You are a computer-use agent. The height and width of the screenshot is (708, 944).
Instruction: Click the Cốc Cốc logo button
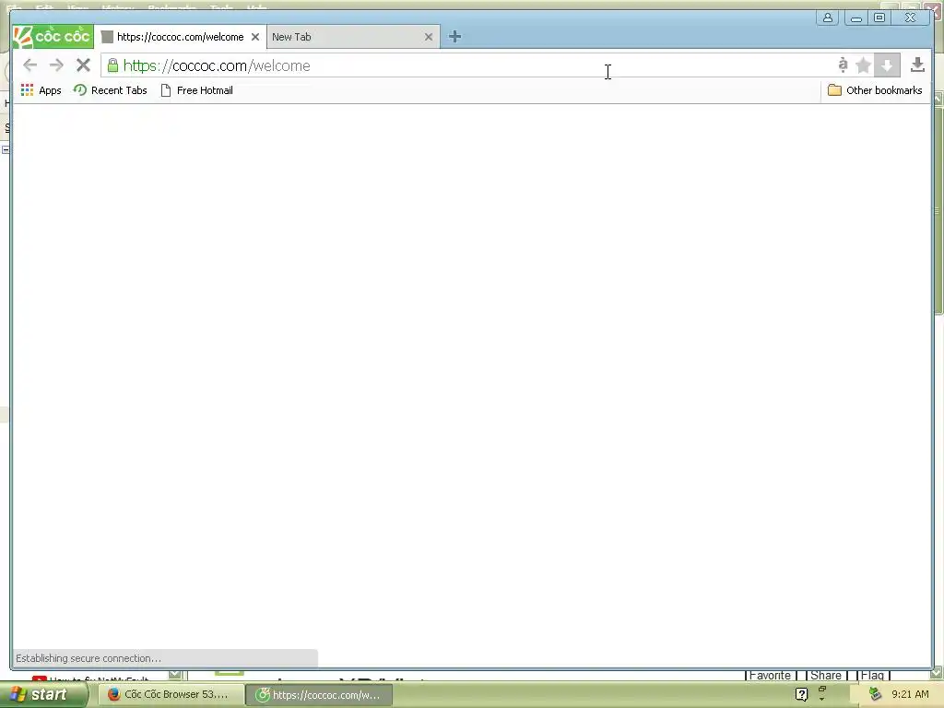coord(53,36)
